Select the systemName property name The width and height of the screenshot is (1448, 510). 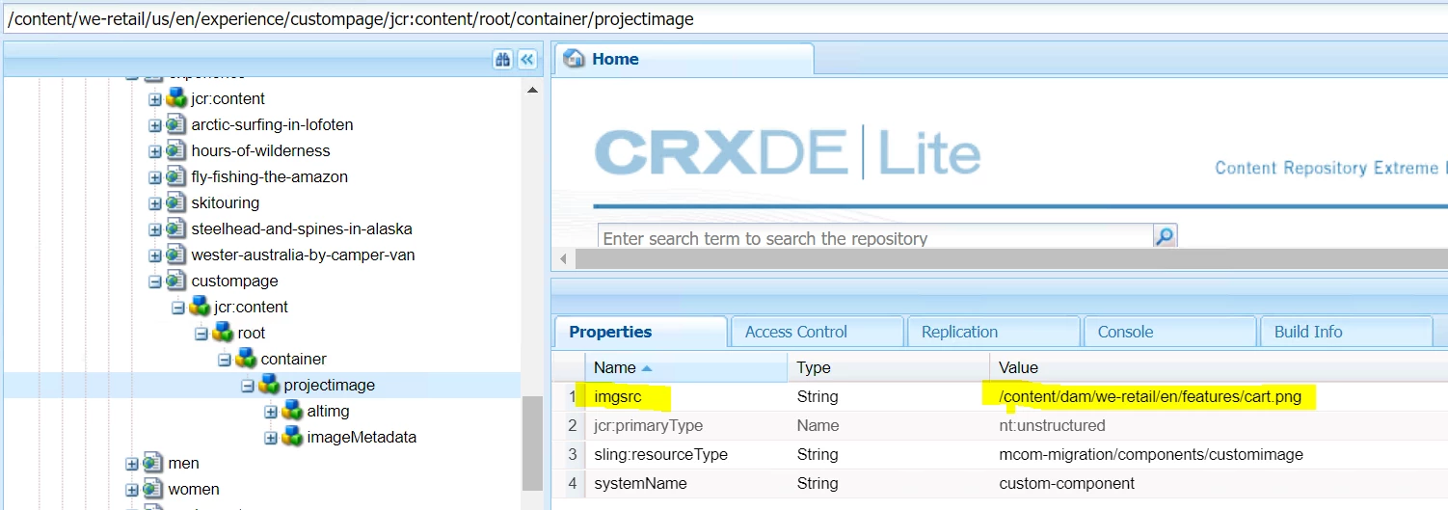pos(640,483)
